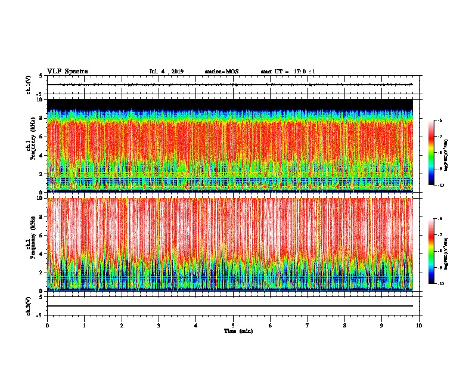The image size is (472, 365).
Task: Click the ch.2 "Frequency (kHz)" axis label
Action: click(x=33, y=237)
